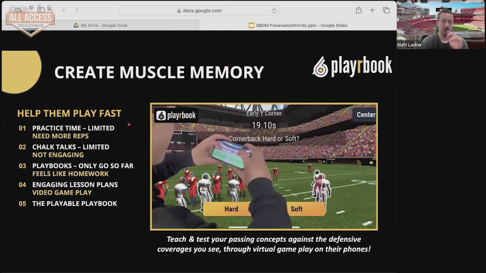Click the Google Slides tab favicon

[x=251, y=25]
